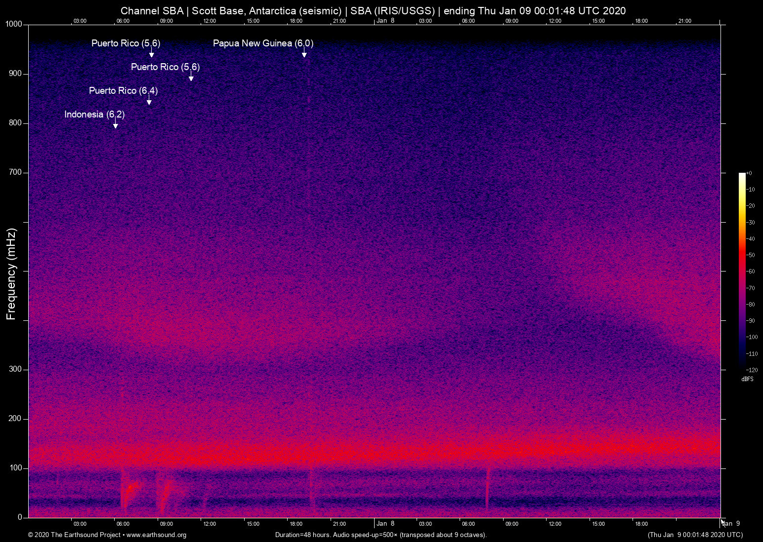Image resolution: width=763 pixels, height=542 pixels.
Task: Click the Puerto Rico (6.4) annotation label
Action: pos(123,91)
